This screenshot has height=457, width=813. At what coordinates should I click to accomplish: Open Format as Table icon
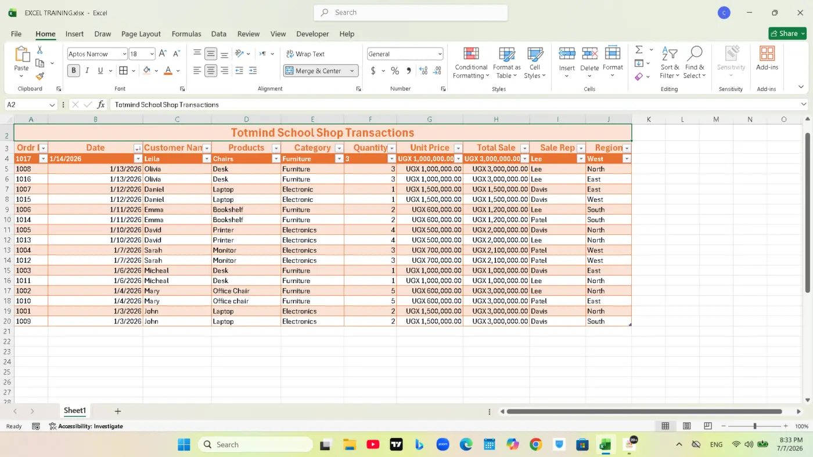(x=507, y=55)
